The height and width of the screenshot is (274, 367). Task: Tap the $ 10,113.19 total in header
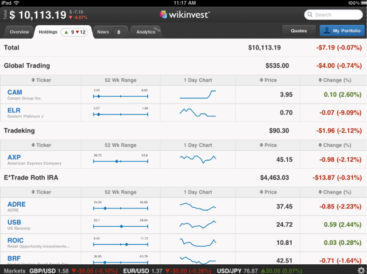coord(38,15)
